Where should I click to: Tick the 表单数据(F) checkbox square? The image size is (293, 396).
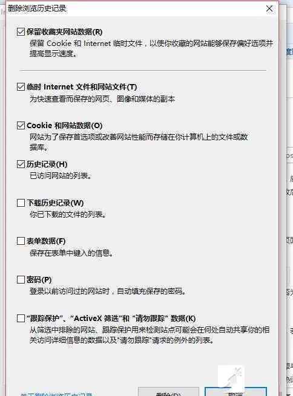21,241
